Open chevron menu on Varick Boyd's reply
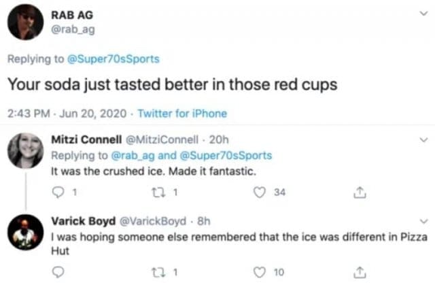This screenshot has width=435, height=283. [422, 222]
